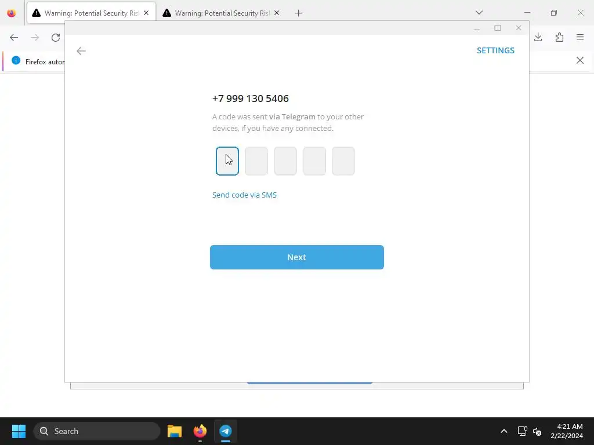Viewport: 594px width, 445px height.
Task: Show hidden system tray icons
Action: 504,431
